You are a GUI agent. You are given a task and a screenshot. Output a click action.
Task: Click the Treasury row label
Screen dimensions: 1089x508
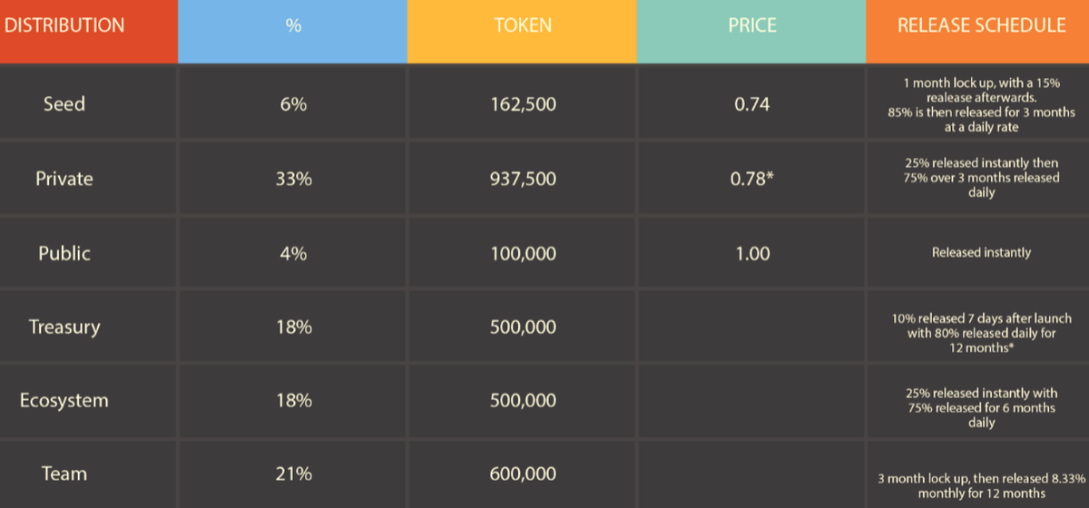pyautogui.click(x=64, y=326)
